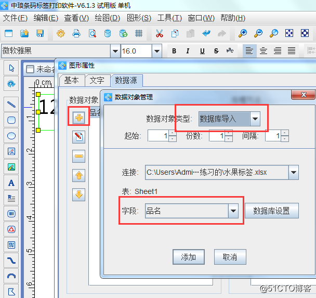The height and width of the screenshot is (298, 316).
Task: Open the Print preview icon
Action: 92,33
